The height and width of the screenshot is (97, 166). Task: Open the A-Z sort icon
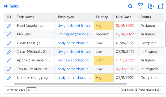point(151,6)
